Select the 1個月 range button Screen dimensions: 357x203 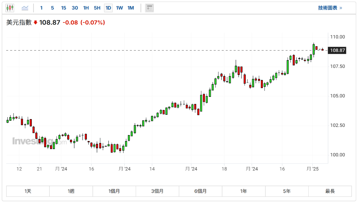click(x=114, y=191)
